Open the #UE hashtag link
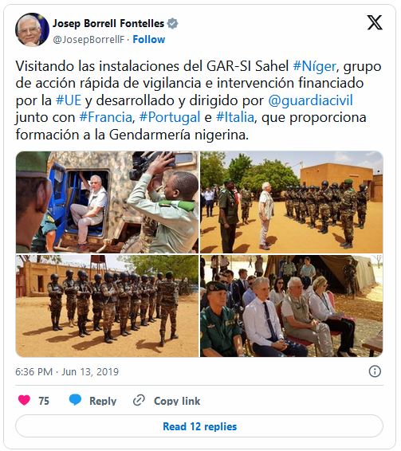Viewport: 401px width, 451px height. (x=69, y=100)
